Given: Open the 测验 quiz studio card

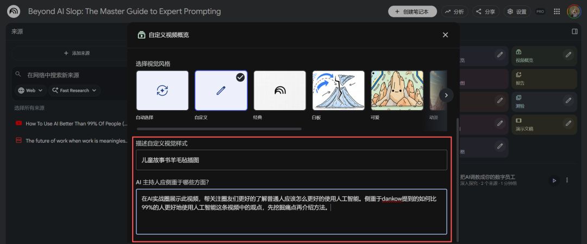Looking at the screenshot, I should point(544,102).
